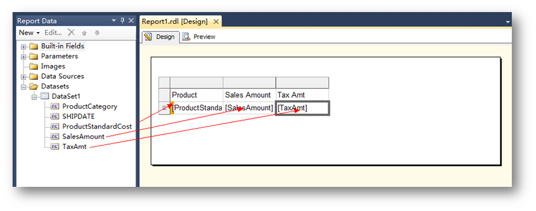Select the SHIPDATE field
The image size is (536, 211).
[78, 117]
